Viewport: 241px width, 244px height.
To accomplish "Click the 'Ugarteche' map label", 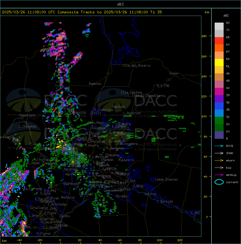I will (x=72, y=184).
